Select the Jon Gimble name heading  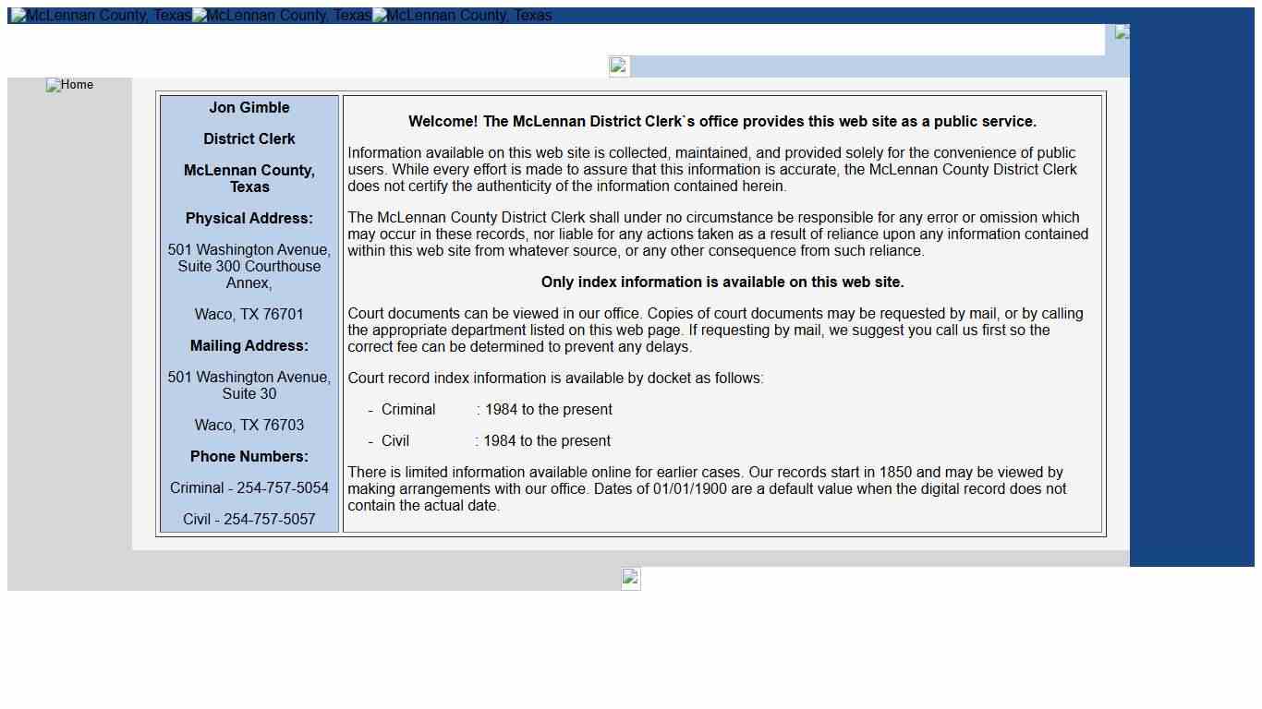point(249,108)
